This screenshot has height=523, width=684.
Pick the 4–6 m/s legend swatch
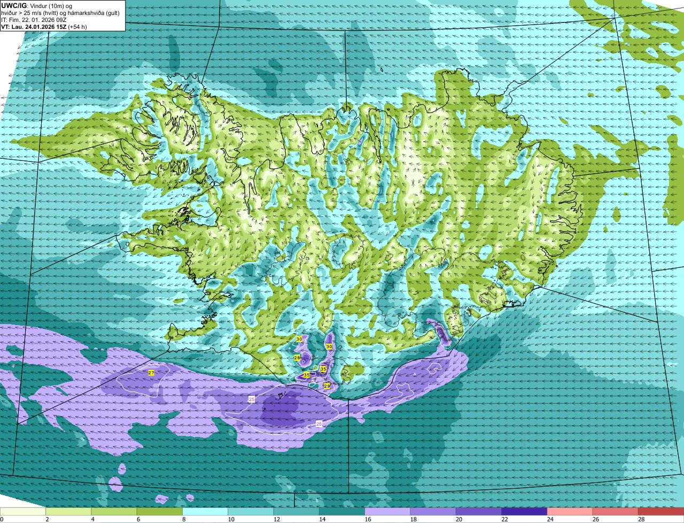pos(114,511)
